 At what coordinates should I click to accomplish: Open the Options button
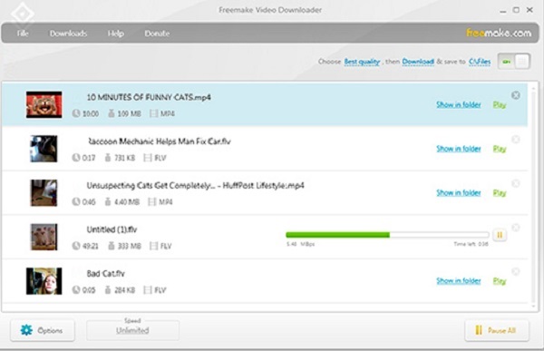43,330
